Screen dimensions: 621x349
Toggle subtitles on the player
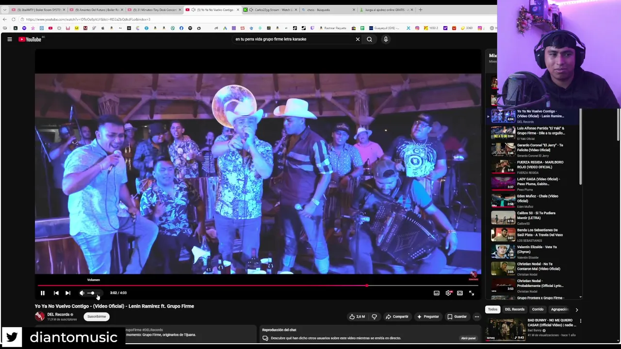pos(437,293)
